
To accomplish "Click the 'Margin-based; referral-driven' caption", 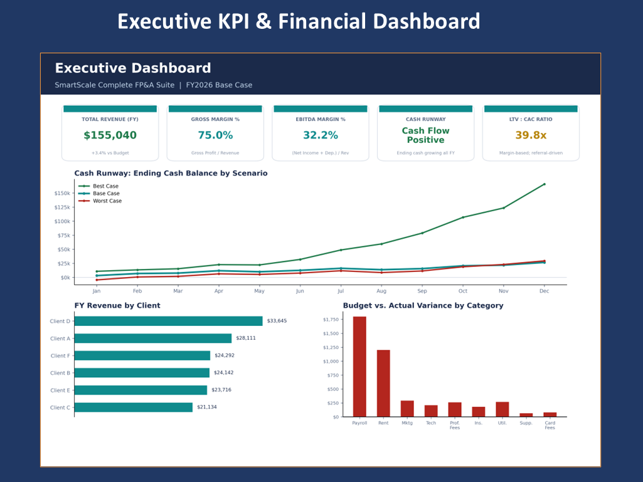I will click(x=531, y=153).
